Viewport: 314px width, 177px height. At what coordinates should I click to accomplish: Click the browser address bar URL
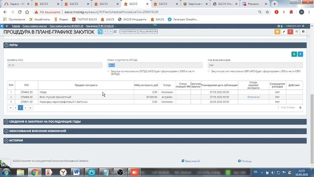point(111,12)
